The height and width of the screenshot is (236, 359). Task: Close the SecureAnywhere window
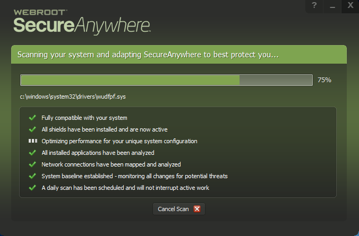(x=350, y=6)
